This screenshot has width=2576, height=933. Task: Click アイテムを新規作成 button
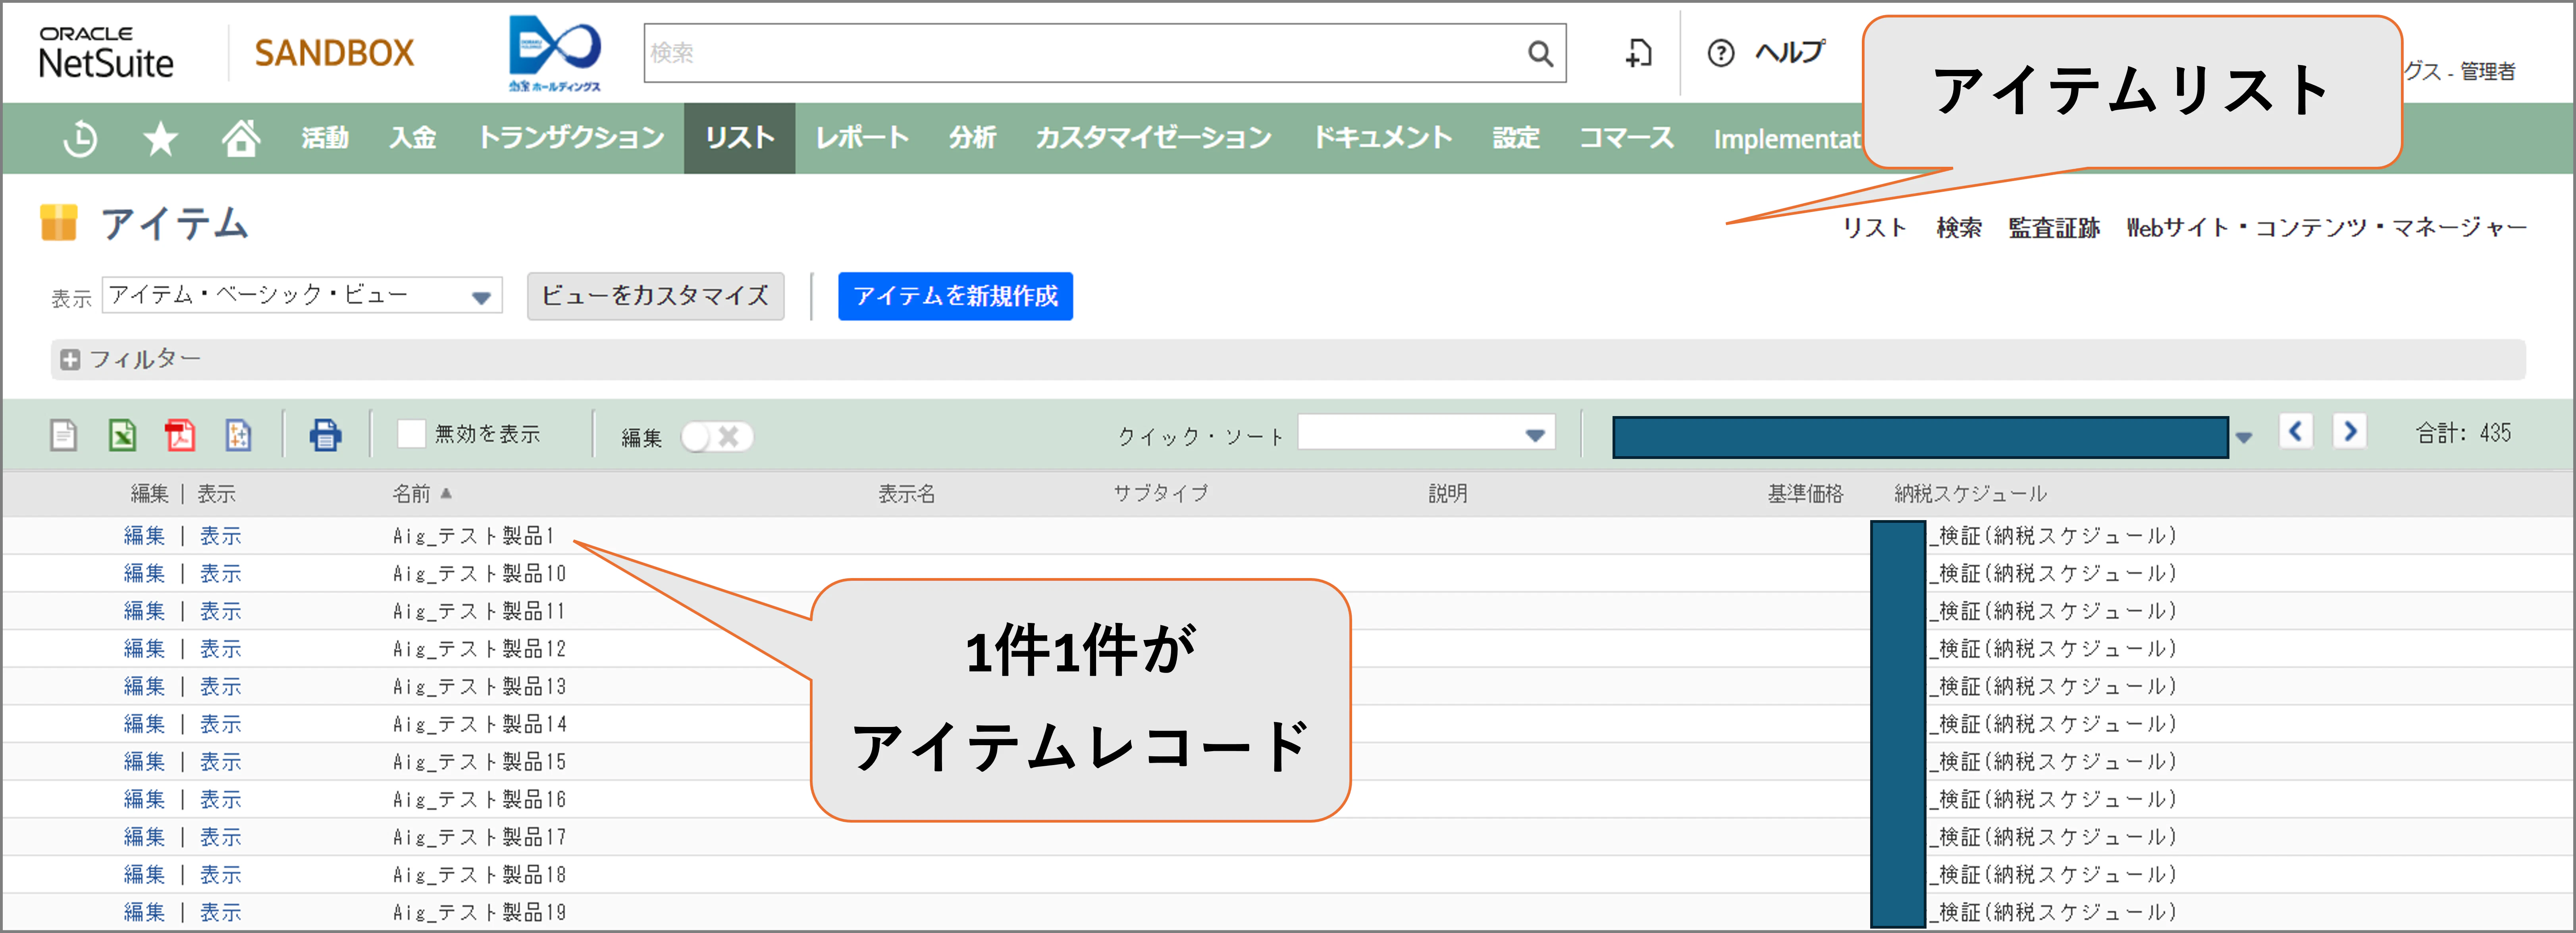(955, 296)
